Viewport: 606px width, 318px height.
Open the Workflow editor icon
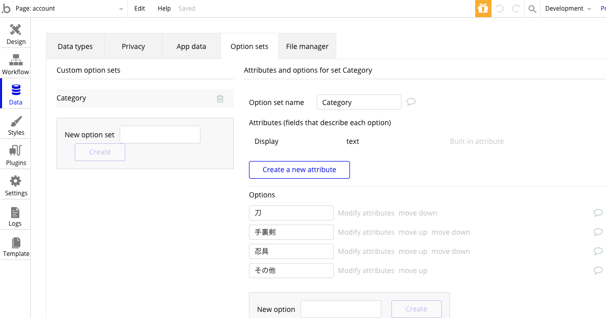pyautogui.click(x=16, y=64)
